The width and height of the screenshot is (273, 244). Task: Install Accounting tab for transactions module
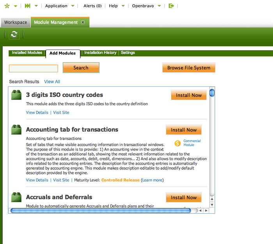pos(183,130)
